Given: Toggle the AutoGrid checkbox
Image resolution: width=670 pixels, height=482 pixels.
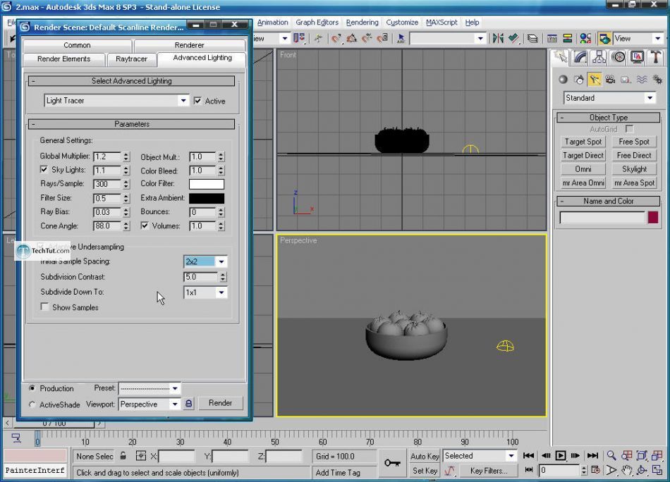Looking at the screenshot, I should 629,128.
